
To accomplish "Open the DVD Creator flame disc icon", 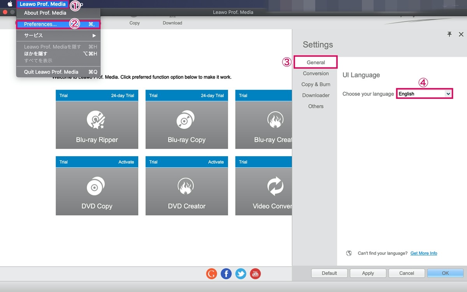I will [x=185, y=186].
